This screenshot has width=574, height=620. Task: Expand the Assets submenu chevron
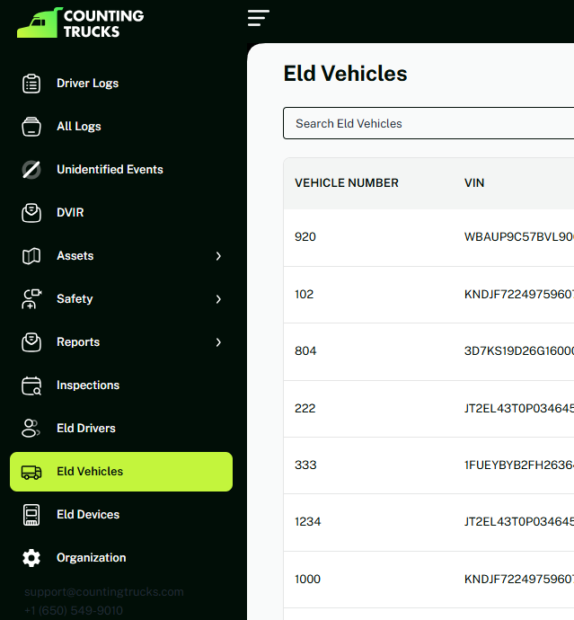coord(218,256)
